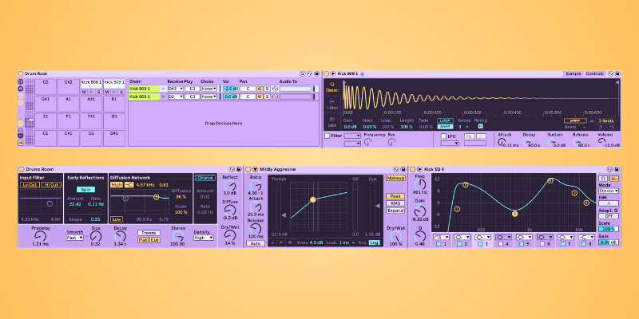Unfold Mildly Aggresive sidechain triangle
This screenshot has width=639, height=319.
(x=255, y=169)
